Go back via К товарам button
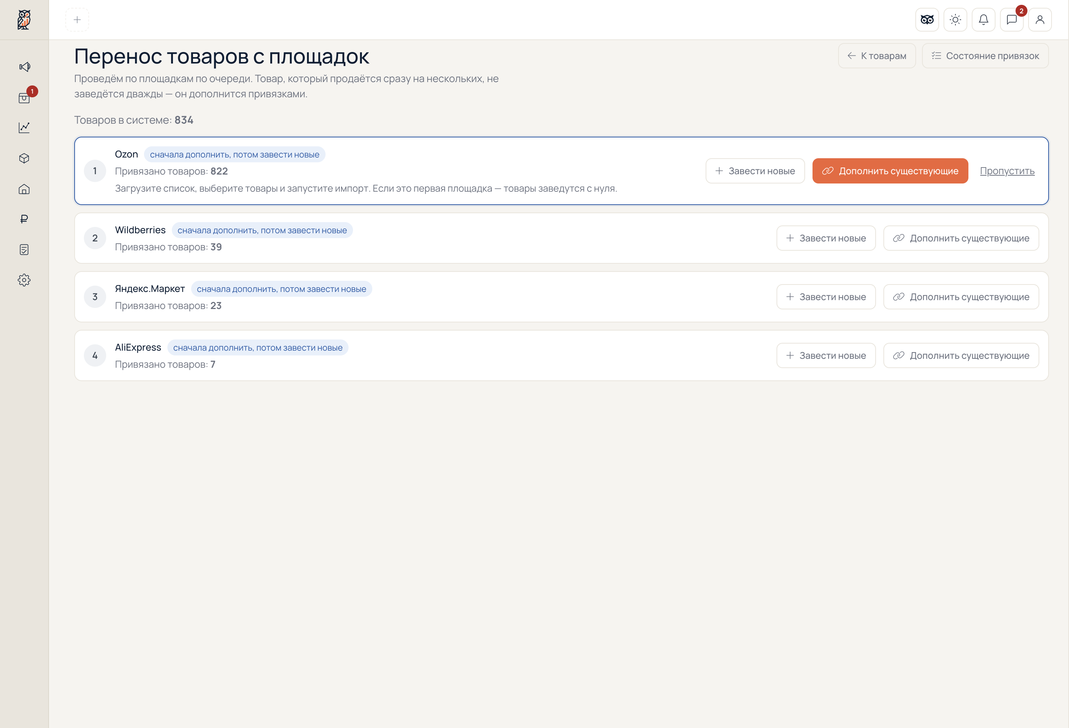Viewport: 1069px width, 728px height. [877, 56]
